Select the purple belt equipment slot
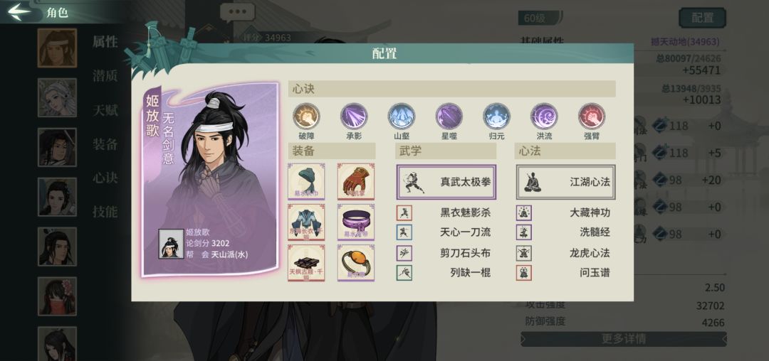This screenshot has width=769, height=361. (355, 222)
